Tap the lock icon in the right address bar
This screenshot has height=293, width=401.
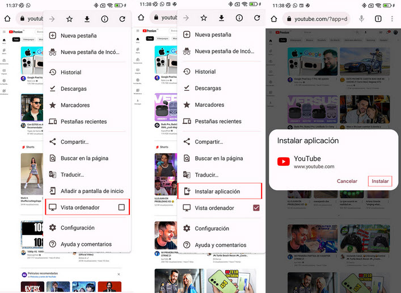pos(289,19)
